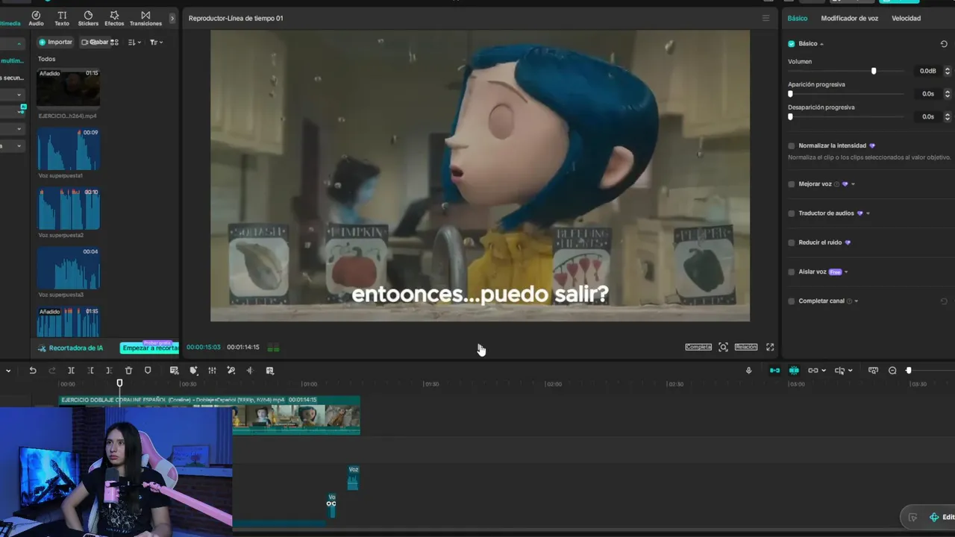The image size is (955, 537).
Task: Click the last timeline toolbar screen icon
Action: (x=269, y=371)
